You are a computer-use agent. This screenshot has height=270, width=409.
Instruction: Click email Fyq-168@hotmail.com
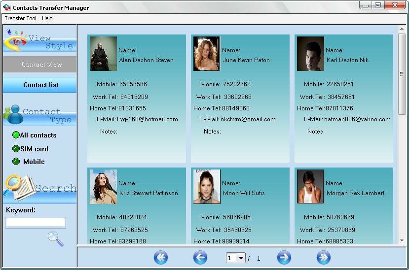tap(148, 119)
